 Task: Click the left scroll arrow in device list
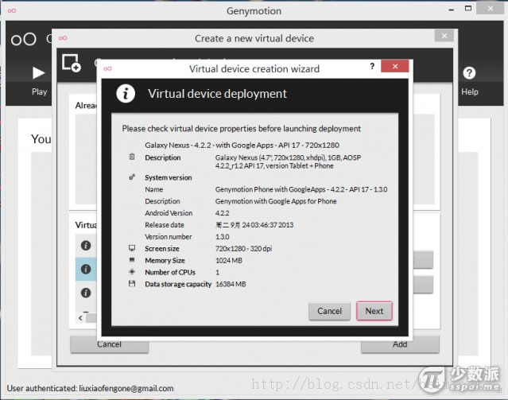80,318
